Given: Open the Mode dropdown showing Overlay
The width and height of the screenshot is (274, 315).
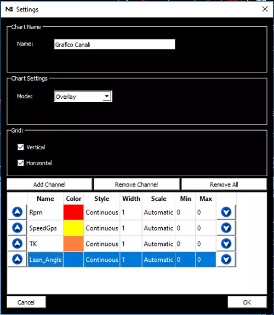Looking at the screenshot, I should click(x=83, y=97).
